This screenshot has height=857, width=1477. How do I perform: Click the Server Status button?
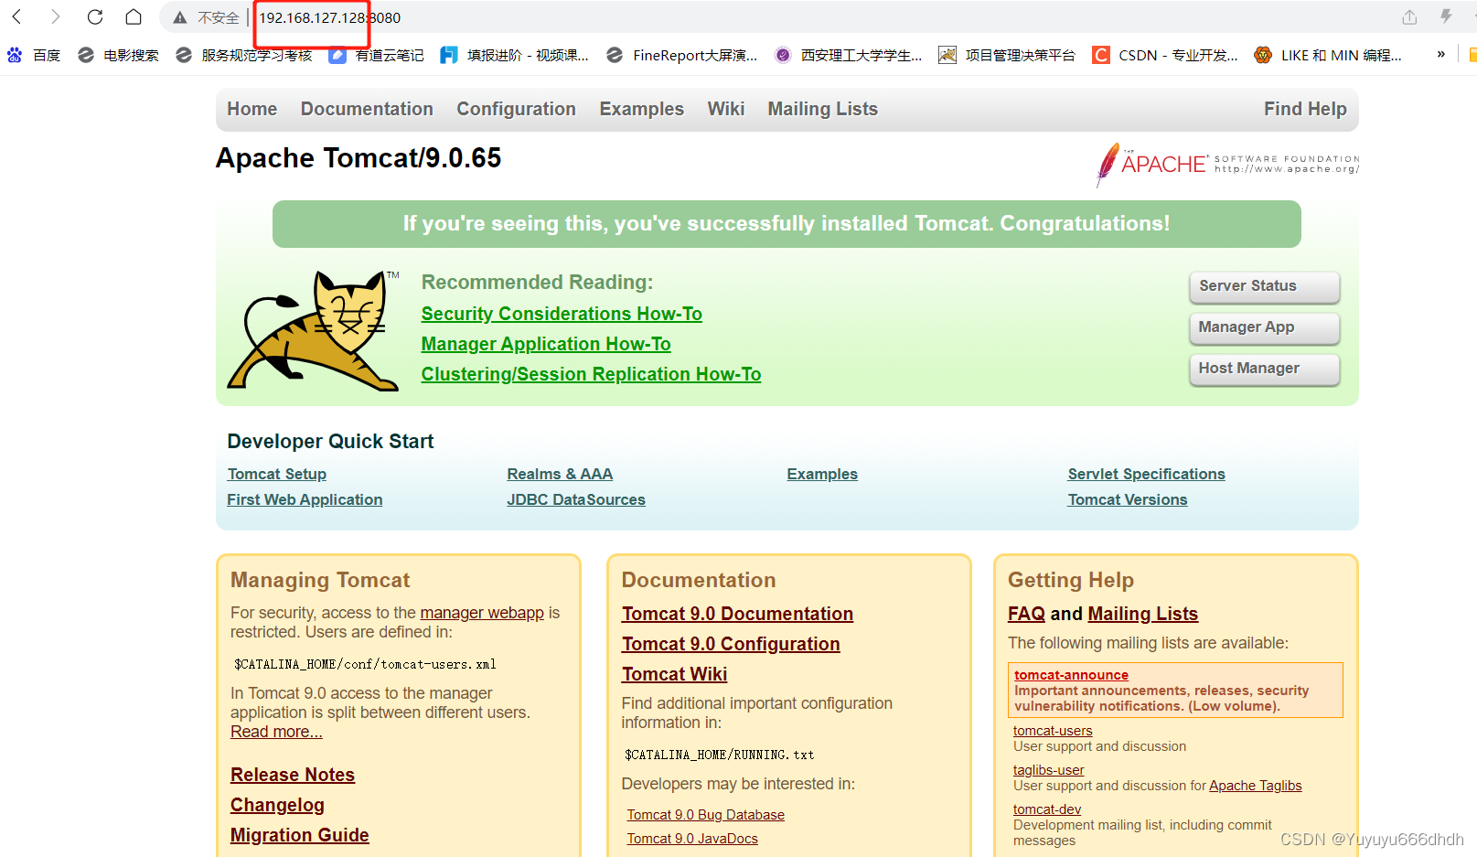click(1264, 285)
